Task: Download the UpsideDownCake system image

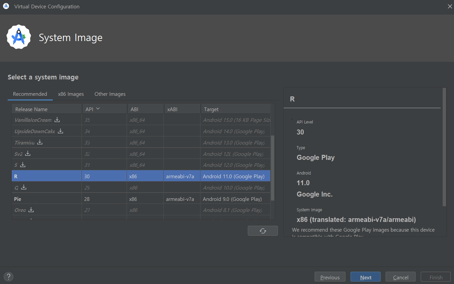Action: coord(60,131)
